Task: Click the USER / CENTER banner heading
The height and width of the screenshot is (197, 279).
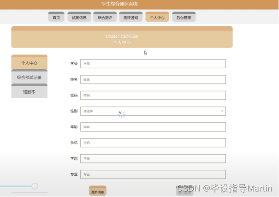Action: point(122,36)
